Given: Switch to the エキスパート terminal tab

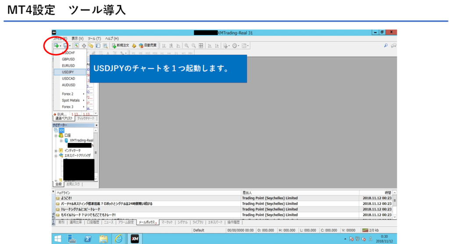Looking at the screenshot, I should pos(215,222).
